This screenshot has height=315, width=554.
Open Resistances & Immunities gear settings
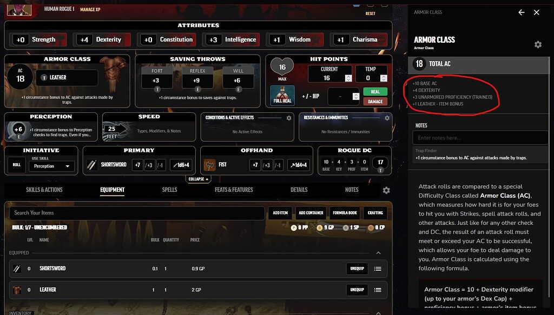(x=387, y=118)
